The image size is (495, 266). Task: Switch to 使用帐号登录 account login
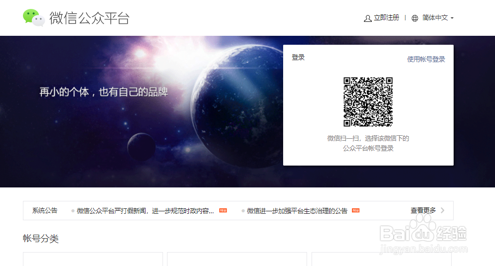point(426,59)
